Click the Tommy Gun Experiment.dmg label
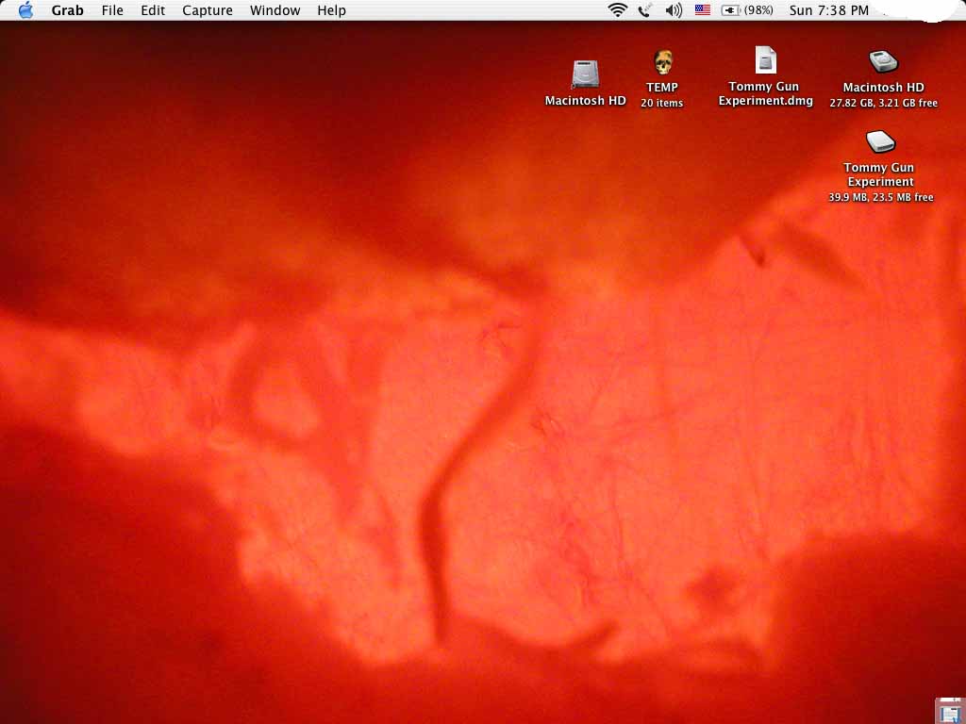This screenshot has width=966, height=724. 766,93
